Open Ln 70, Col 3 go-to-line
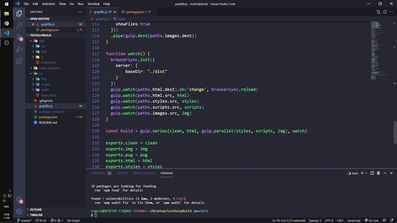This screenshot has width=397, height=223. (288, 221)
